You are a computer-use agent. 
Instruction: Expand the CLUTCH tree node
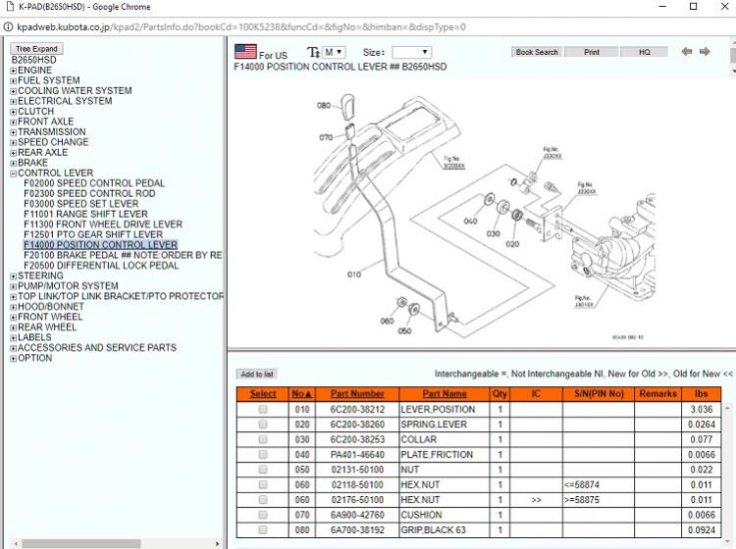coord(14,112)
